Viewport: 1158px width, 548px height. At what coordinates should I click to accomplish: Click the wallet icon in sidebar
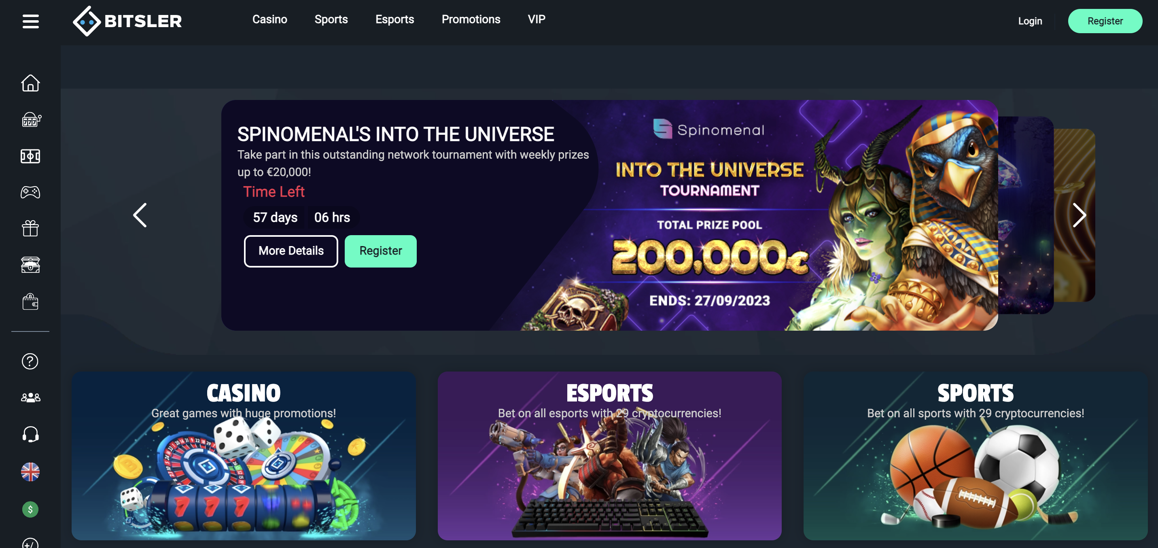[x=30, y=302]
